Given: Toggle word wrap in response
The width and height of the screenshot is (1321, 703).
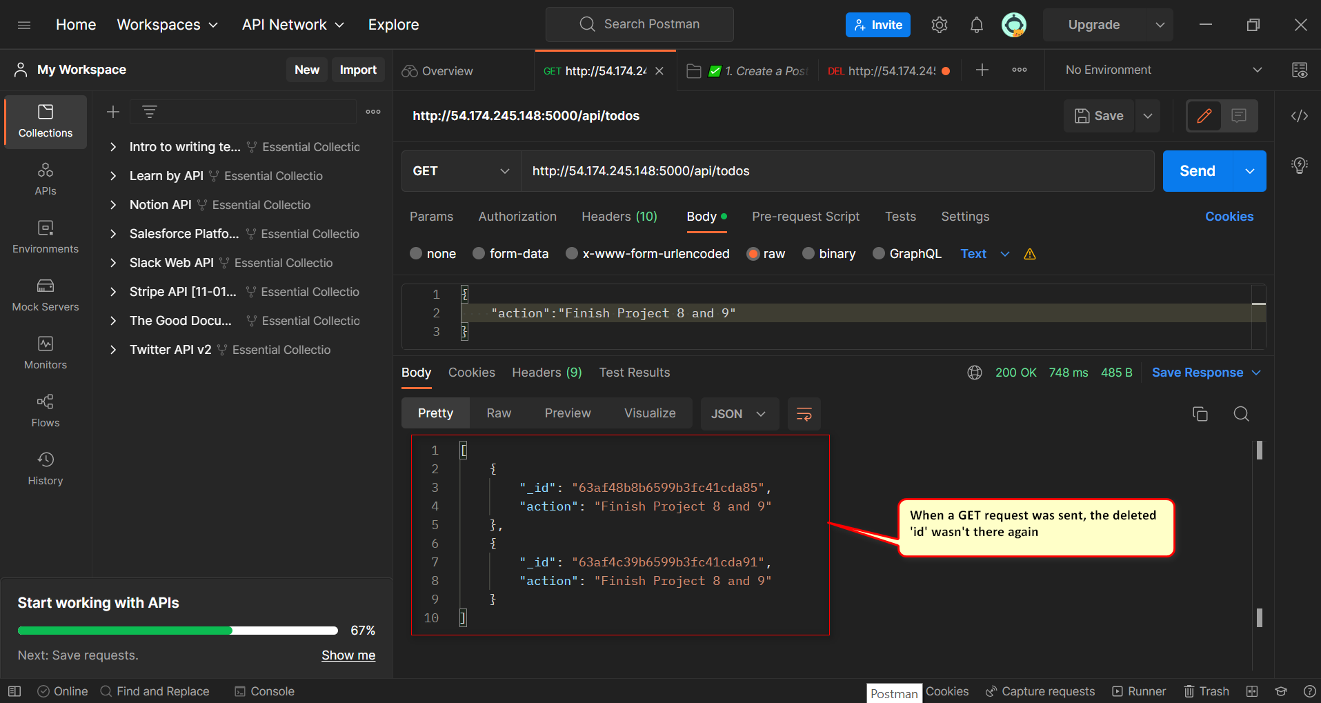Looking at the screenshot, I should pos(804,414).
